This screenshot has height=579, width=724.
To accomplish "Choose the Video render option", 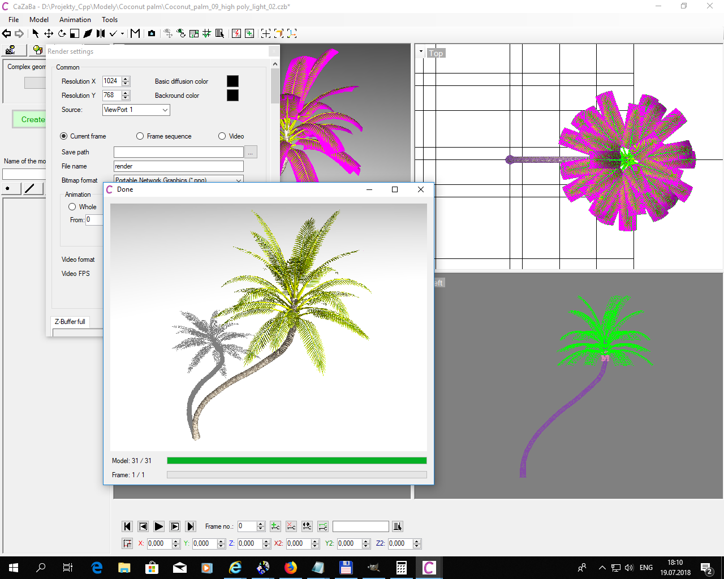I will coord(222,136).
